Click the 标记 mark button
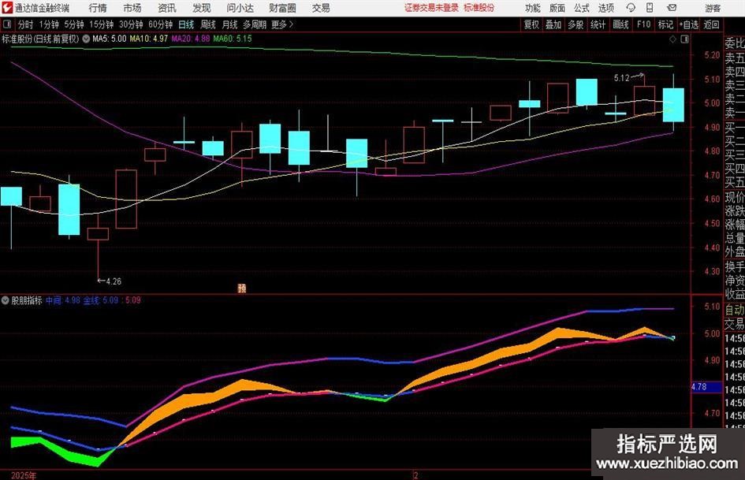The height and width of the screenshot is (480, 745). click(665, 24)
